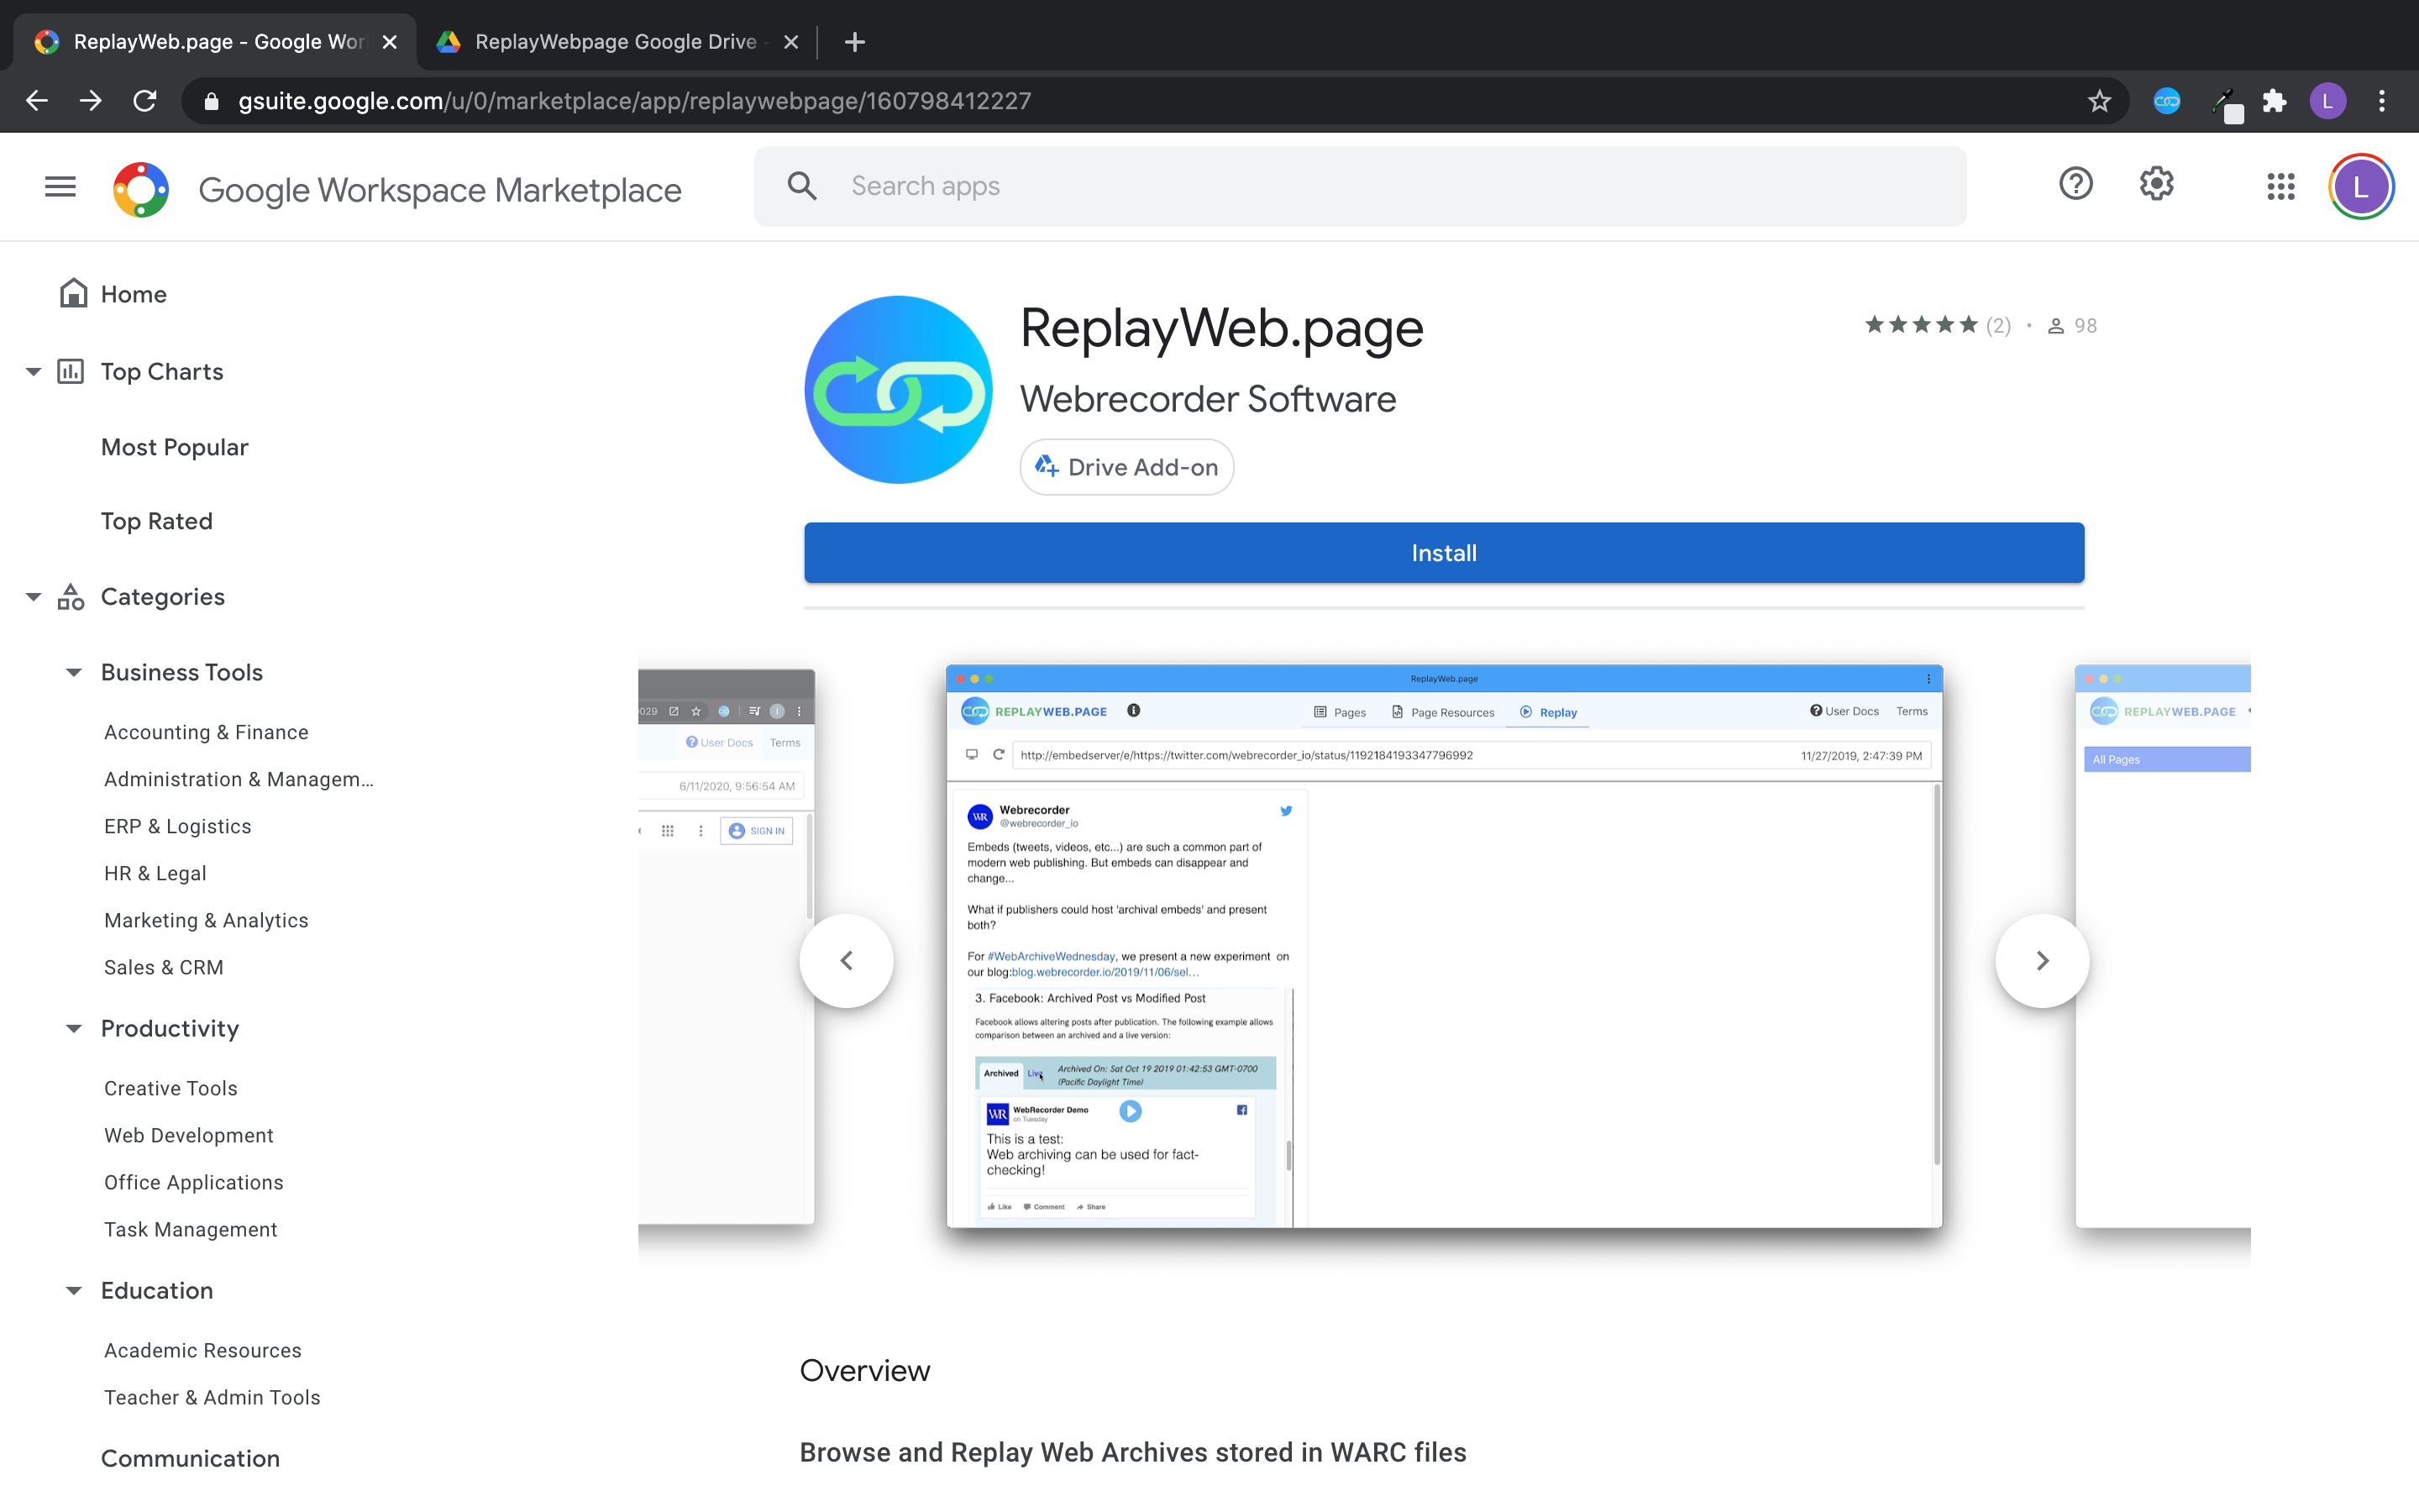2419x1512 pixels.
Task: Open the hamburger main menu
Action: (x=60, y=187)
